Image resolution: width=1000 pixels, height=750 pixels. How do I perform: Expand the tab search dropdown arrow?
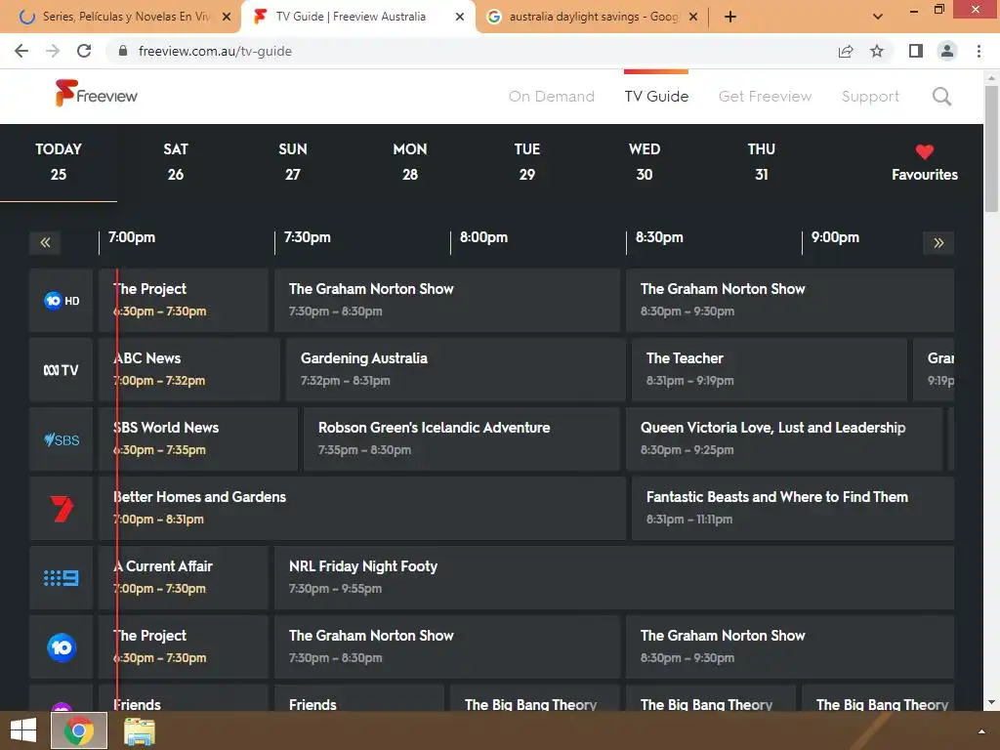878,18
